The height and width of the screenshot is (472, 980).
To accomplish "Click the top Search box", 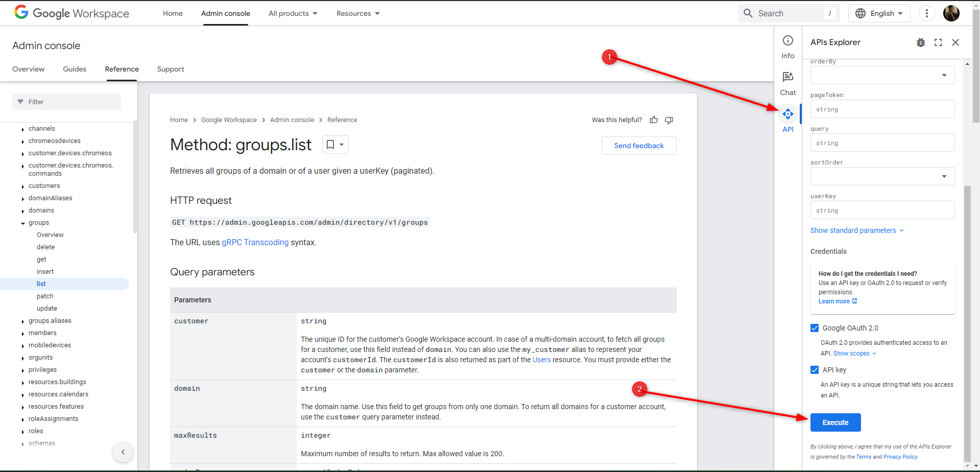I will pyautogui.click(x=788, y=13).
